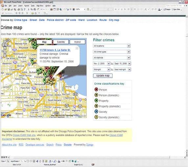
Task: Click the New Slide button
Action: click(176, 9)
